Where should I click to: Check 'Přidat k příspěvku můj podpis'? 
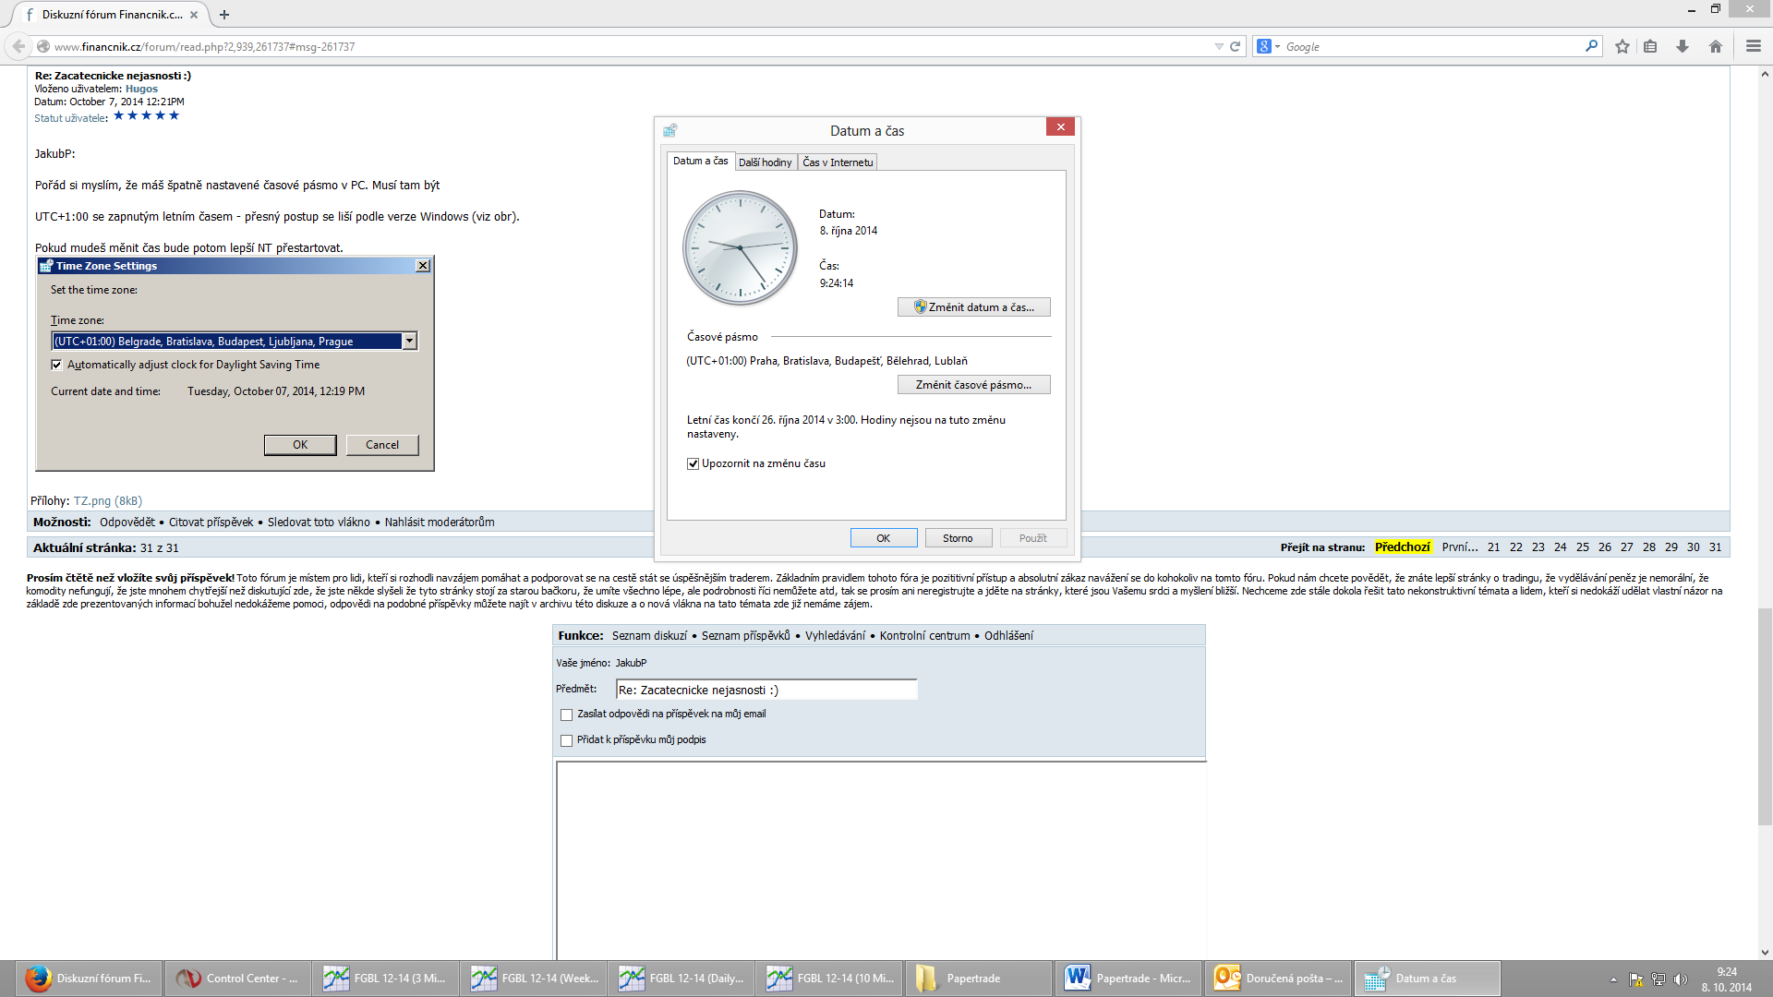pos(566,740)
